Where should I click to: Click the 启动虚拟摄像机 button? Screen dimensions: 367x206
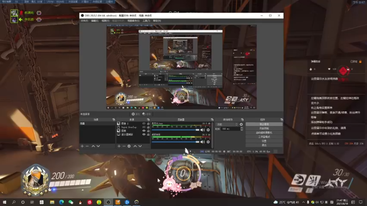[x=264, y=133]
